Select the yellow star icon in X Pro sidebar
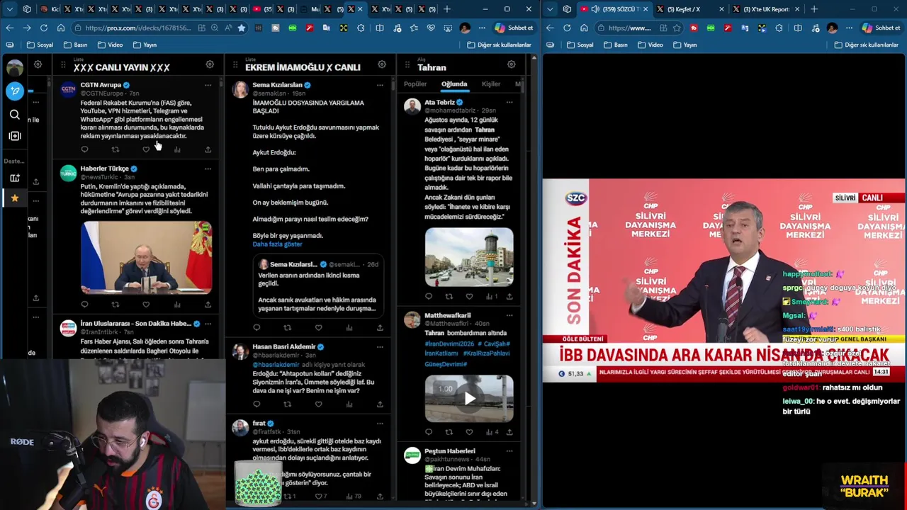Screen dimensions: 907x510 tap(15, 198)
